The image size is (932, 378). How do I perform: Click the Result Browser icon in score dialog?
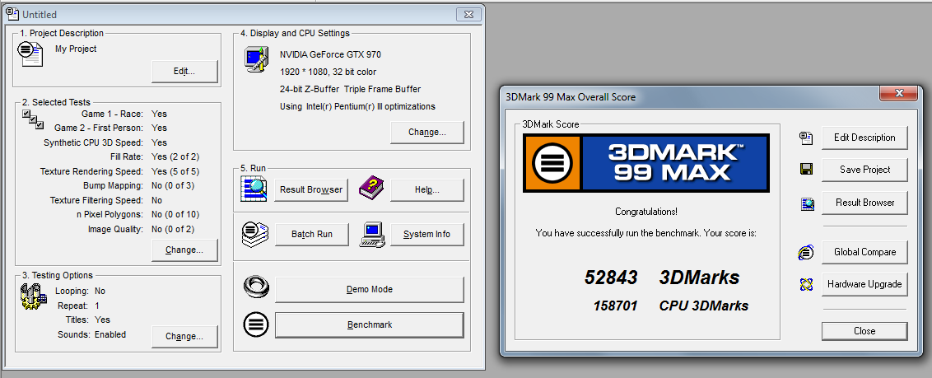pyautogui.click(x=807, y=204)
